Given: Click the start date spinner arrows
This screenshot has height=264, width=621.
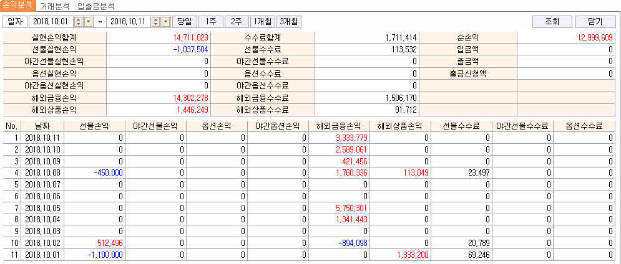Looking at the screenshot, I should [78, 22].
